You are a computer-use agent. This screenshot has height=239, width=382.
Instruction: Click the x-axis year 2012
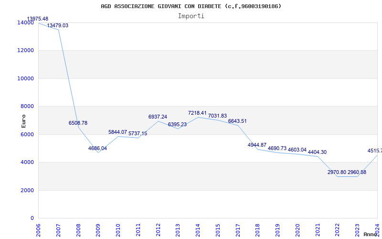click(x=158, y=230)
